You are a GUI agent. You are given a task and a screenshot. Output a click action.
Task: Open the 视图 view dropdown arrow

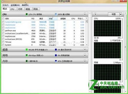coord(120,14)
